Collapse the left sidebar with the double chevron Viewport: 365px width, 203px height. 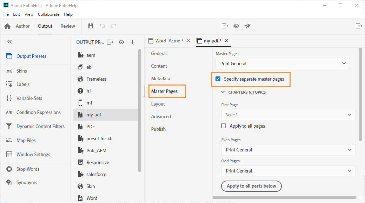9,42
